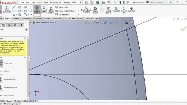Toggle Instant2D
The width and height of the screenshot is (187, 105).
coord(116,9)
